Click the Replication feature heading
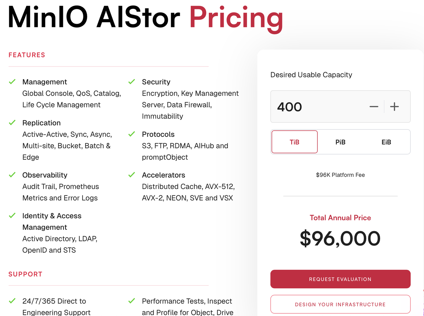Image resolution: width=424 pixels, height=316 pixels. [x=42, y=123]
